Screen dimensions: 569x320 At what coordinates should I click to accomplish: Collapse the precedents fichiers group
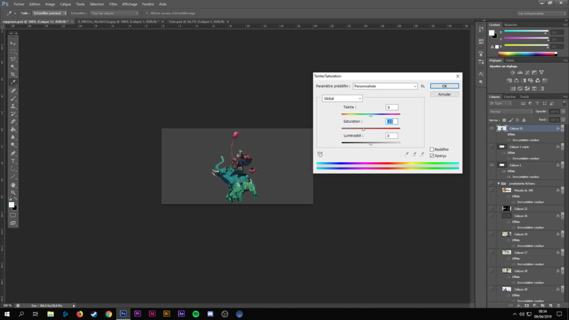(x=498, y=183)
